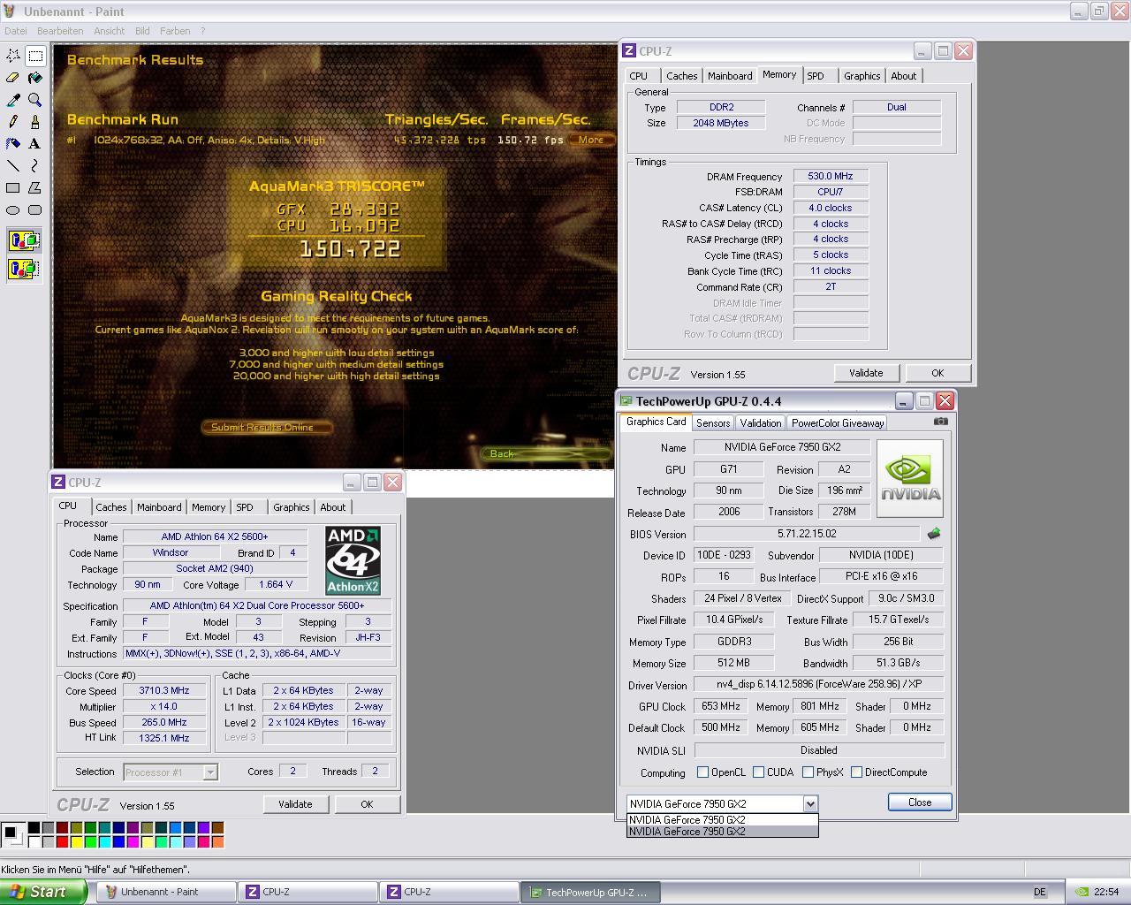
Task: Open the PowerColor Giveaway tab in GPU-Z
Action: 838,423
